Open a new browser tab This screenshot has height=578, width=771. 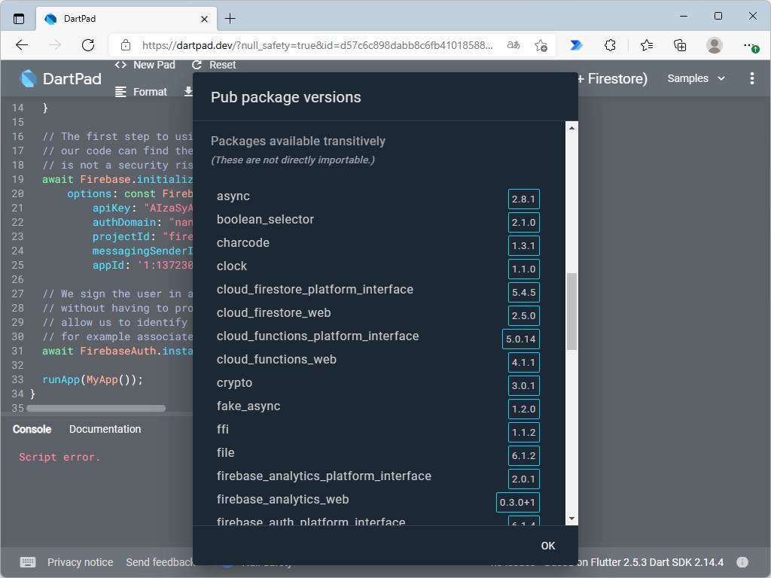click(x=230, y=19)
